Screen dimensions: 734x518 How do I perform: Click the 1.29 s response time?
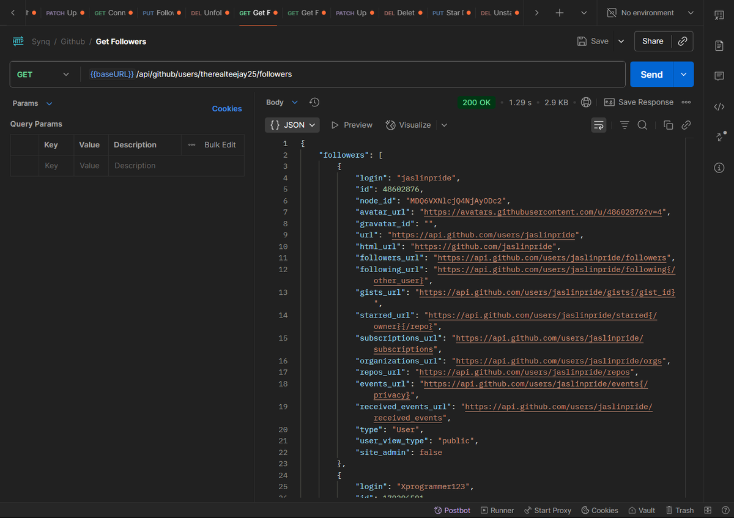(520, 102)
